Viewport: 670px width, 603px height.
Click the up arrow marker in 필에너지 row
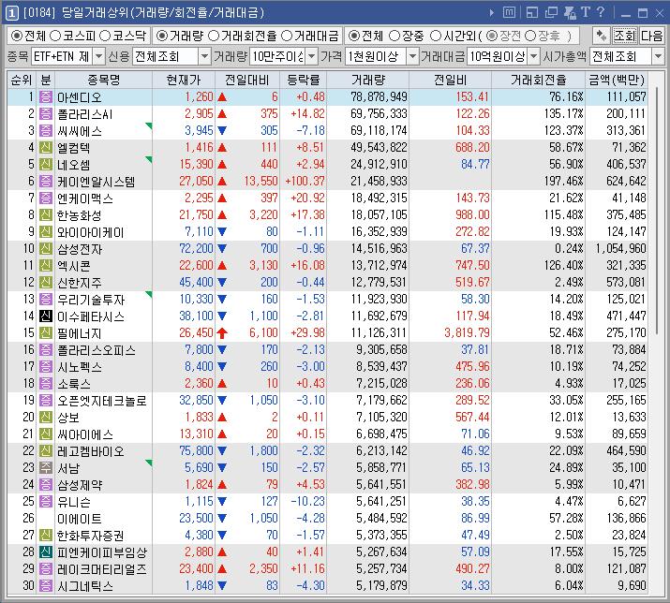[x=222, y=332]
